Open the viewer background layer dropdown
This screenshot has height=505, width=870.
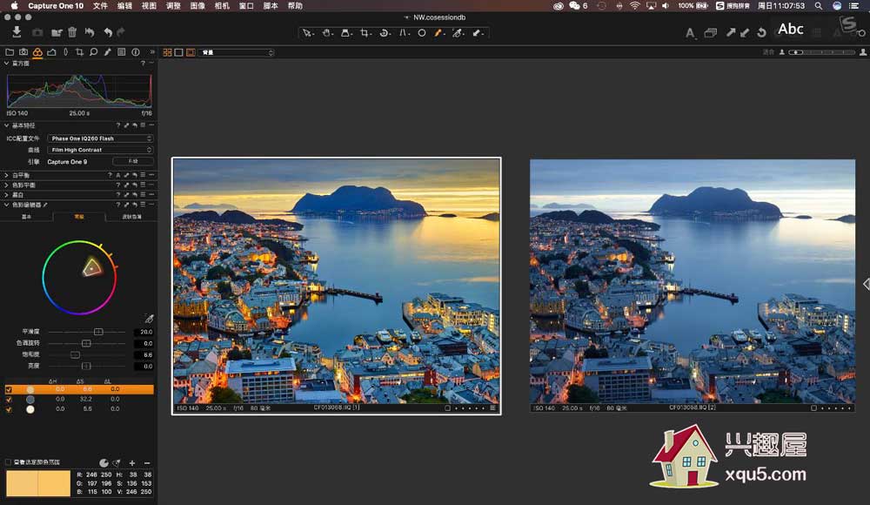click(237, 52)
